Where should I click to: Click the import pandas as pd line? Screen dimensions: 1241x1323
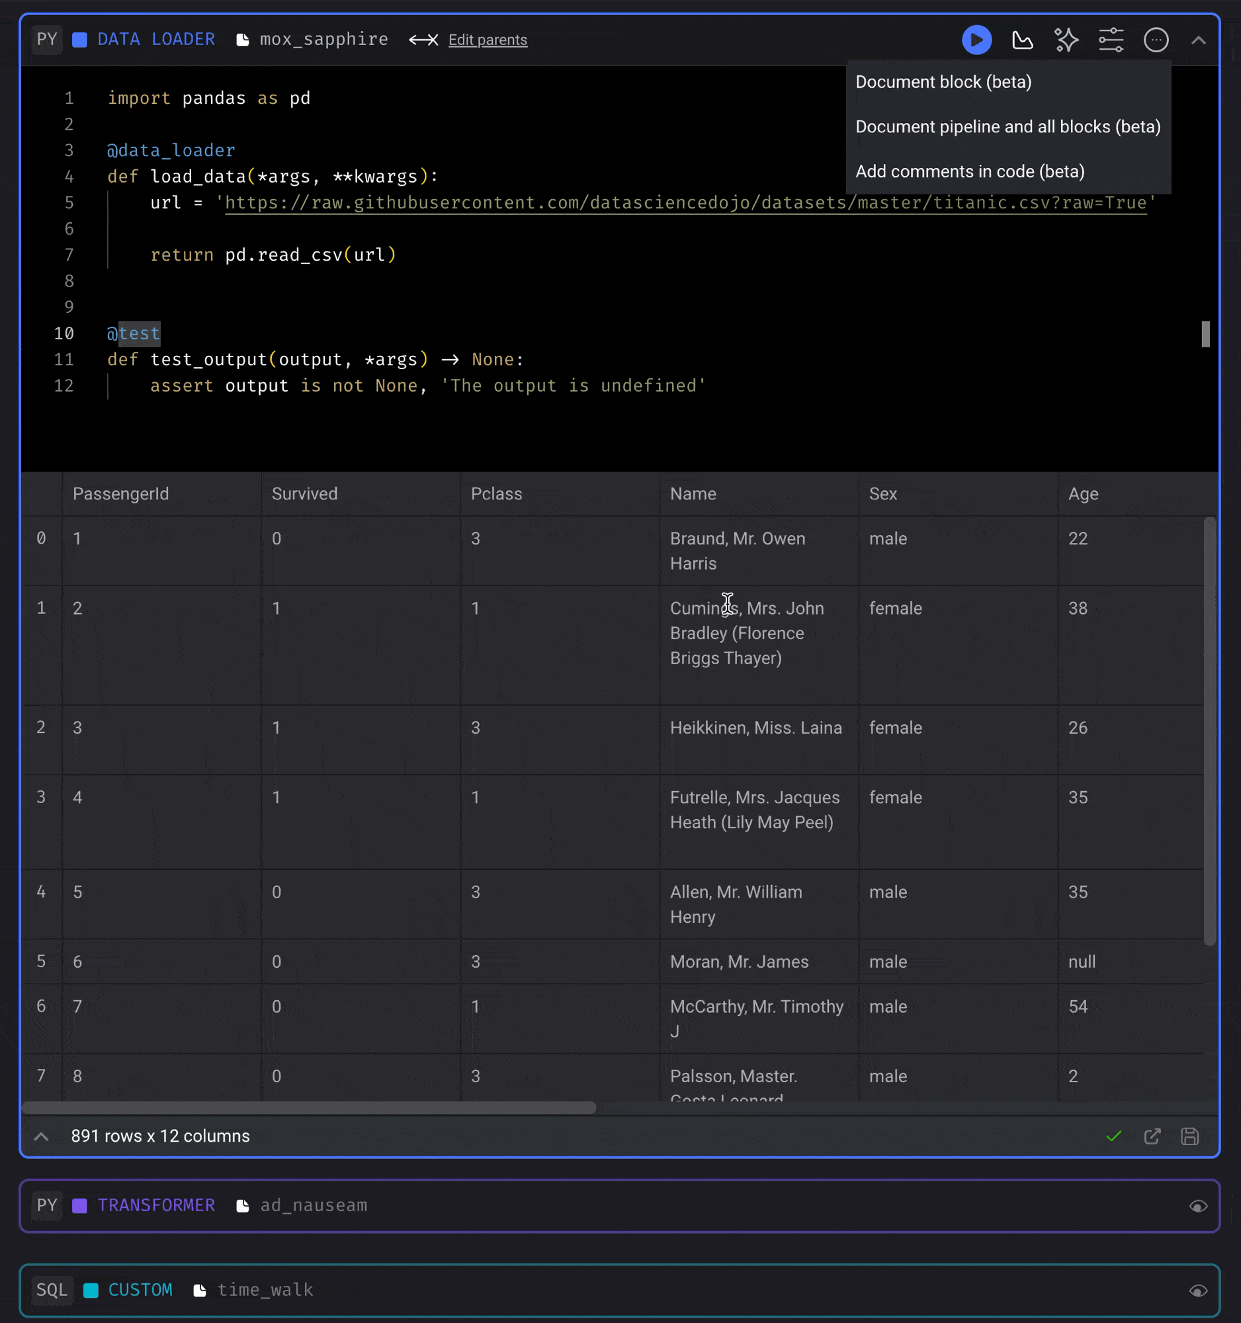[x=209, y=99]
